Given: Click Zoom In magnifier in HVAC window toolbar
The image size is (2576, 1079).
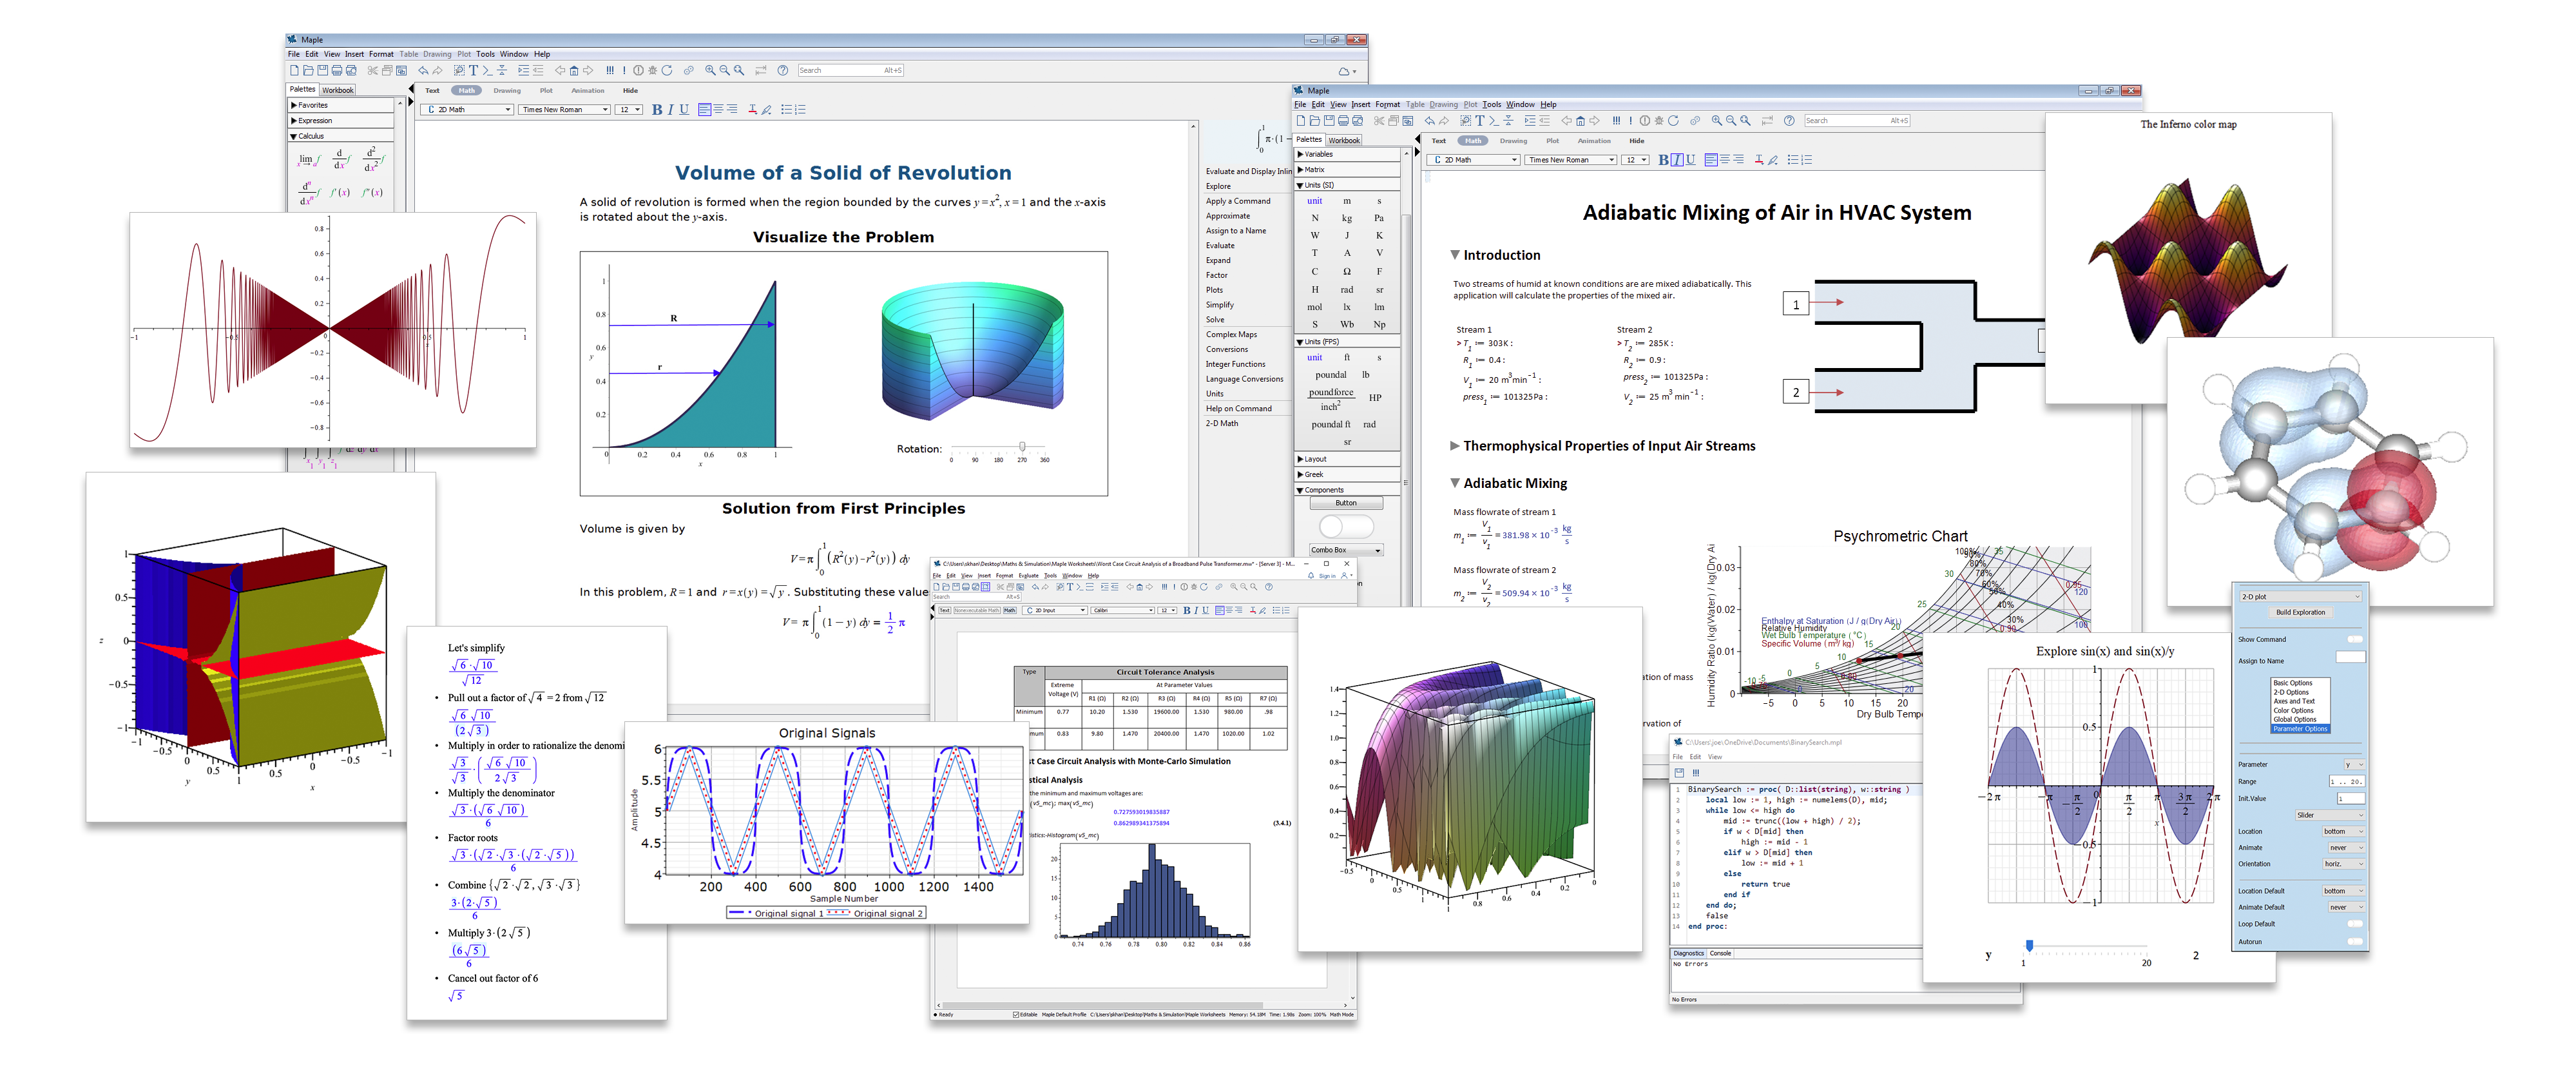Looking at the screenshot, I should click(x=1717, y=121).
